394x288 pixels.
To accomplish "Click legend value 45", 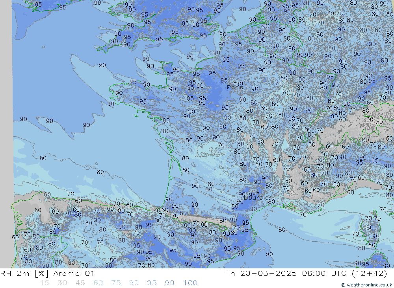I will tap(80, 283).
